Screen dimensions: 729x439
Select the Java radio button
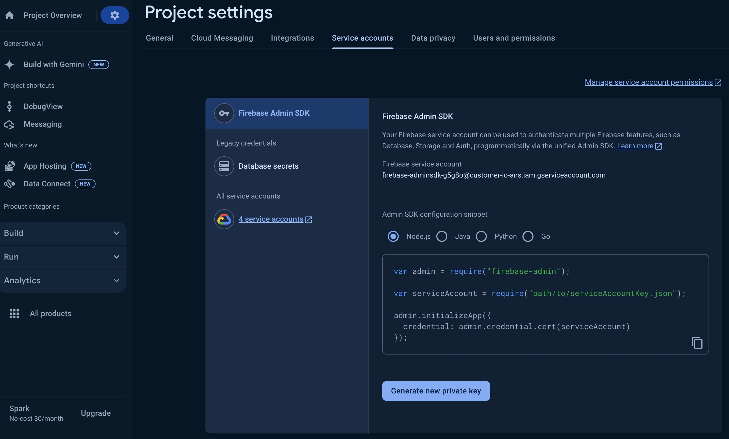pyautogui.click(x=442, y=236)
